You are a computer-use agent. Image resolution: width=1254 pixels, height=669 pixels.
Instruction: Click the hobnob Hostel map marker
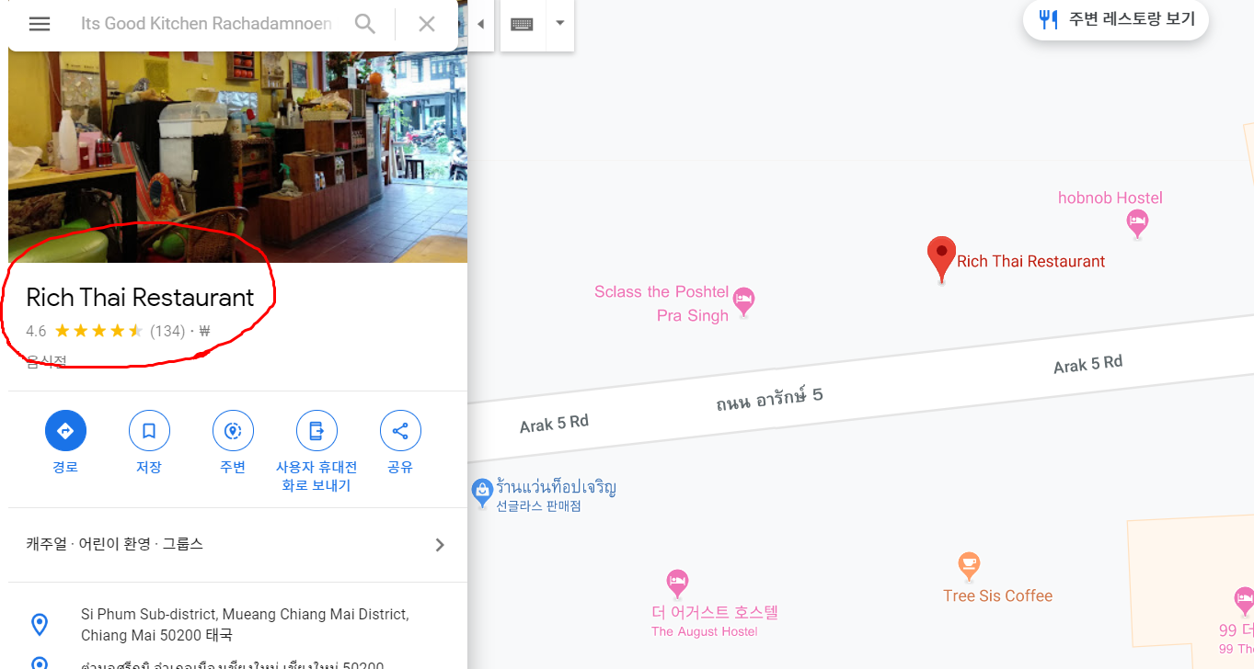[x=1138, y=221]
